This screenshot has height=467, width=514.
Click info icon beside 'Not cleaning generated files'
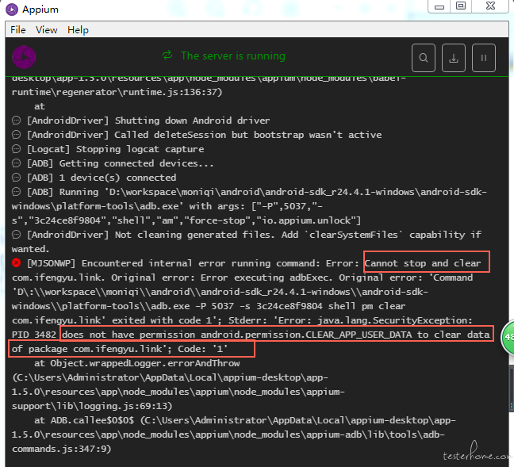pyautogui.click(x=16, y=235)
